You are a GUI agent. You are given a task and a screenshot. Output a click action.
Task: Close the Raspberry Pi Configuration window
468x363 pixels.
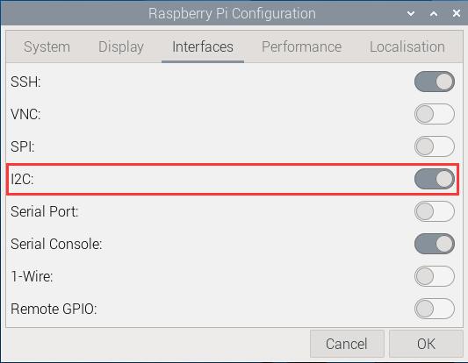457,13
